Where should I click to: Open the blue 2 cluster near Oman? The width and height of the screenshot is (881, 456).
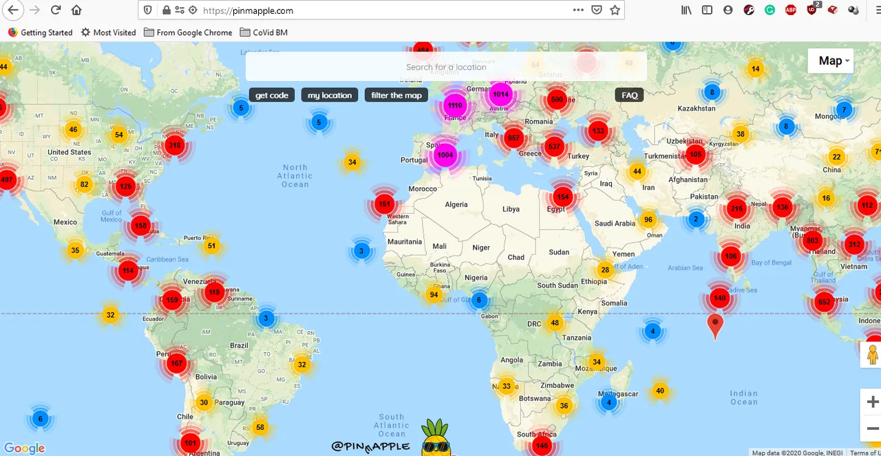pyautogui.click(x=696, y=219)
